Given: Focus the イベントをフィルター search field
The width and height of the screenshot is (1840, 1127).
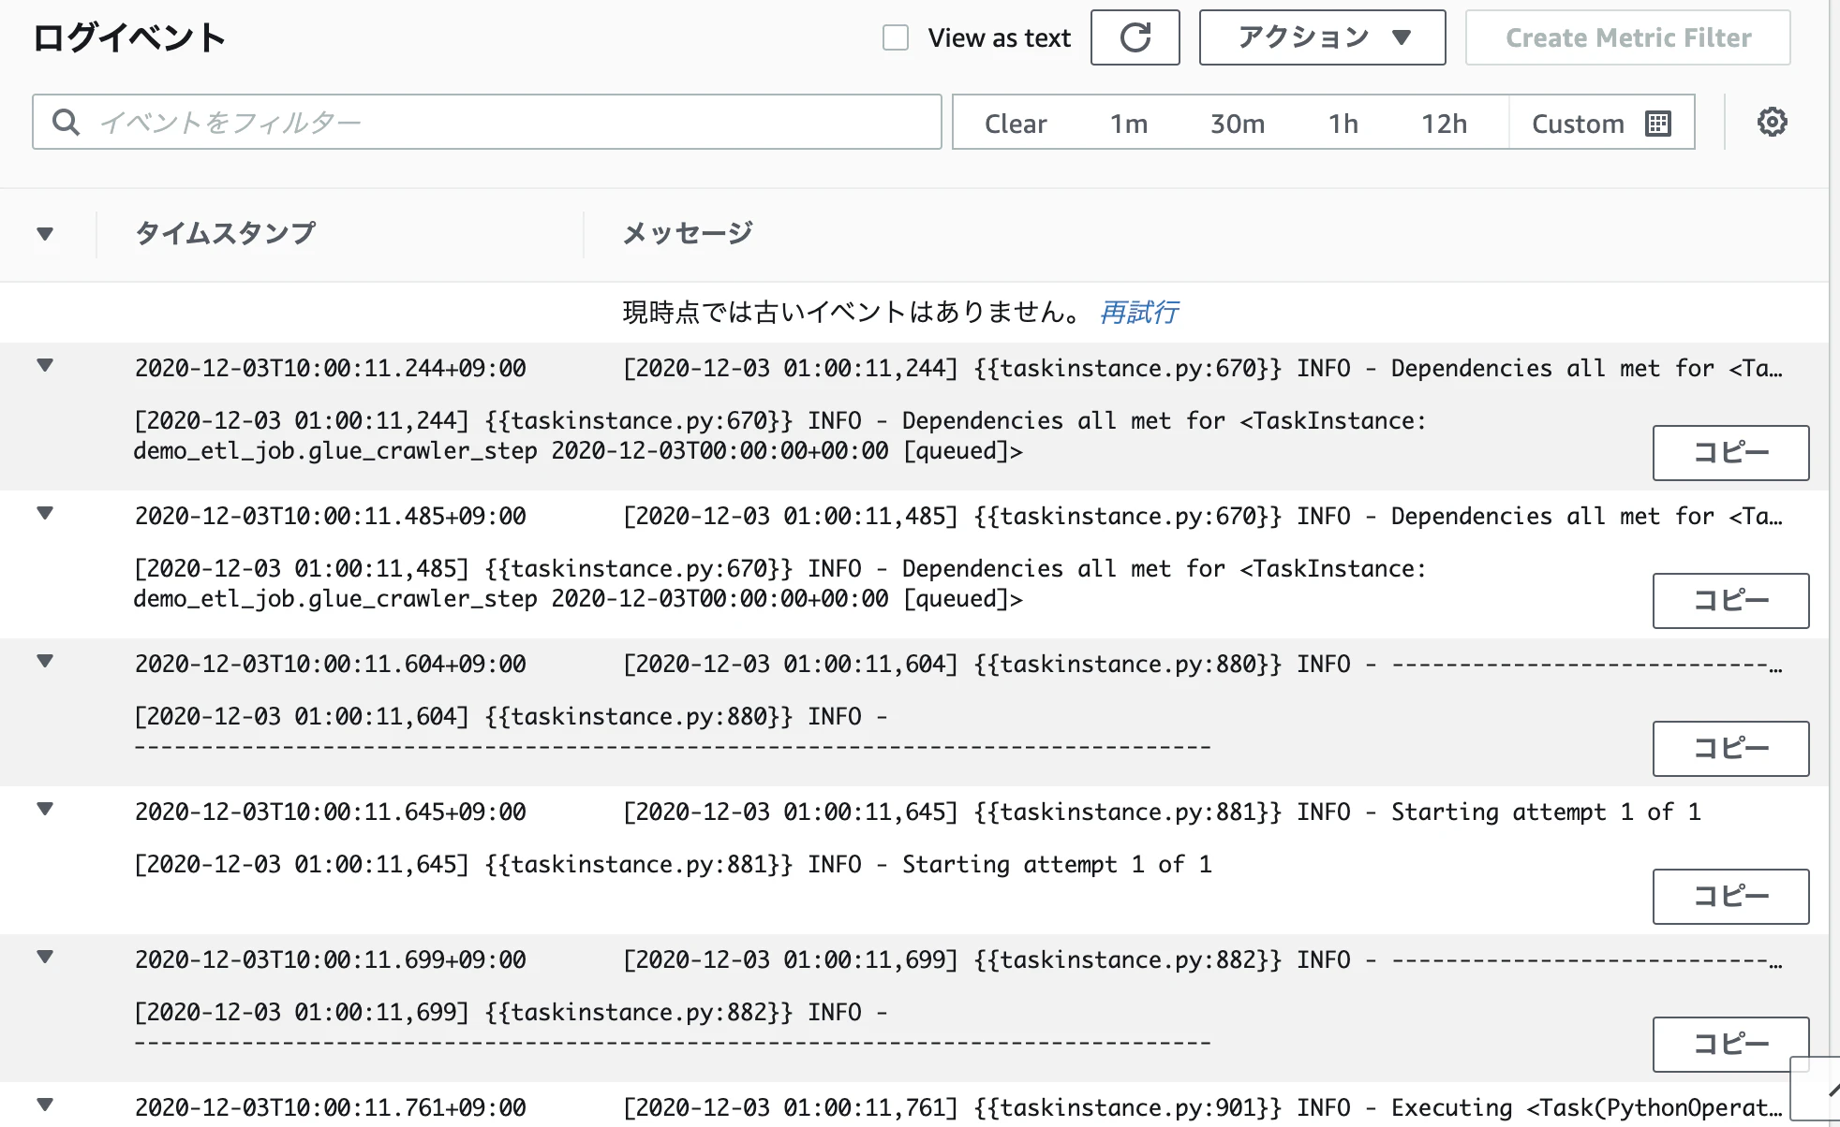Looking at the screenshot, I should (487, 122).
